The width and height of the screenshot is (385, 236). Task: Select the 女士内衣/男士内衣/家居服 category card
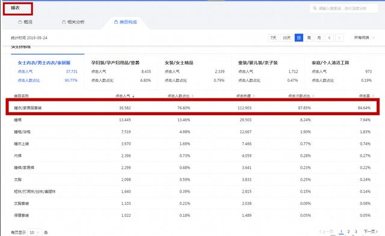click(x=48, y=71)
